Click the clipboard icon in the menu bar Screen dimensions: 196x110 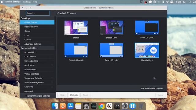[x=155, y=2]
